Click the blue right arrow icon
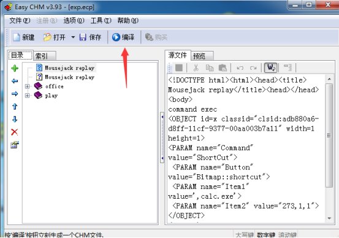The width and height of the screenshot is (339, 238). click(15, 94)
